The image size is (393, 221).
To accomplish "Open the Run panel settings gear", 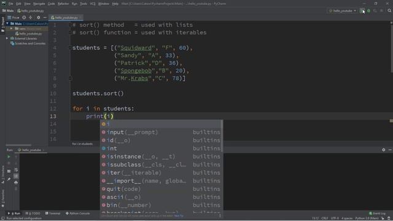I will [383, 150].
